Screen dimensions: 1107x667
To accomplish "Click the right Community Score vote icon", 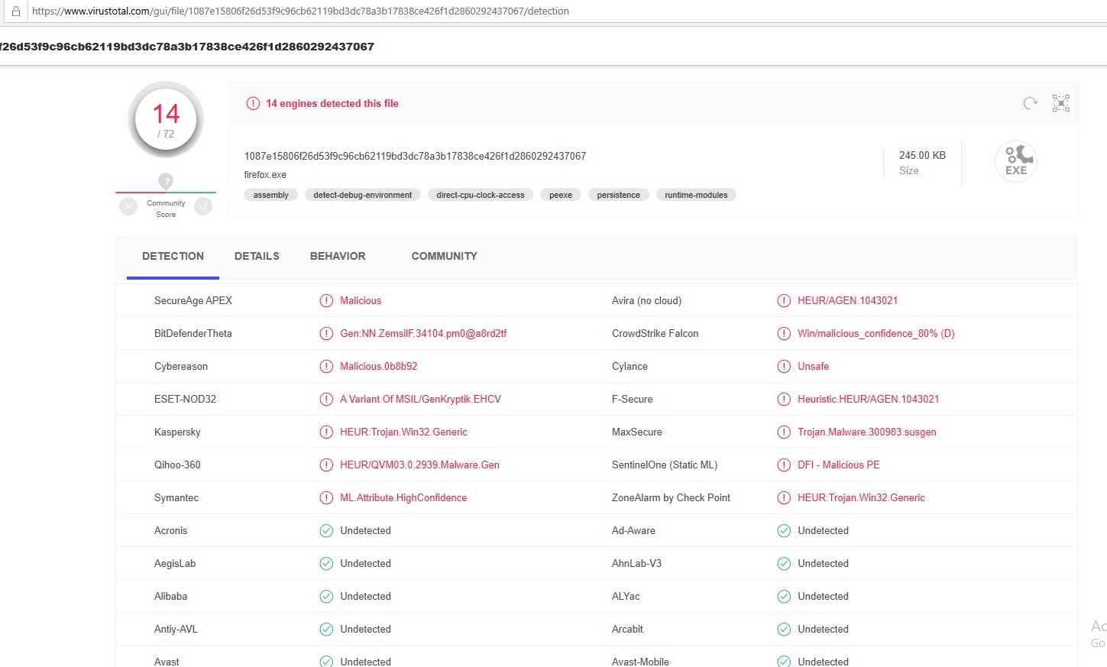I will click(x=203, y=206).
